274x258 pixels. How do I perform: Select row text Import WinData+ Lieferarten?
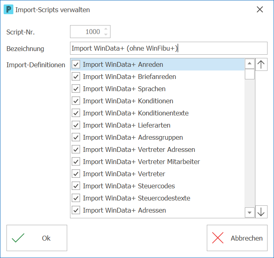[127, 125]
